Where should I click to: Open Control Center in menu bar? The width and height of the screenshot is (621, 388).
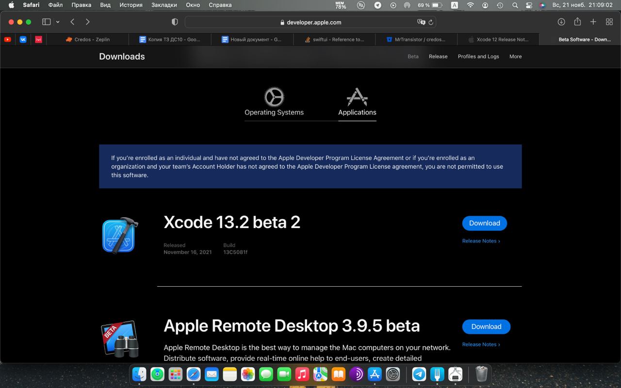528,5
